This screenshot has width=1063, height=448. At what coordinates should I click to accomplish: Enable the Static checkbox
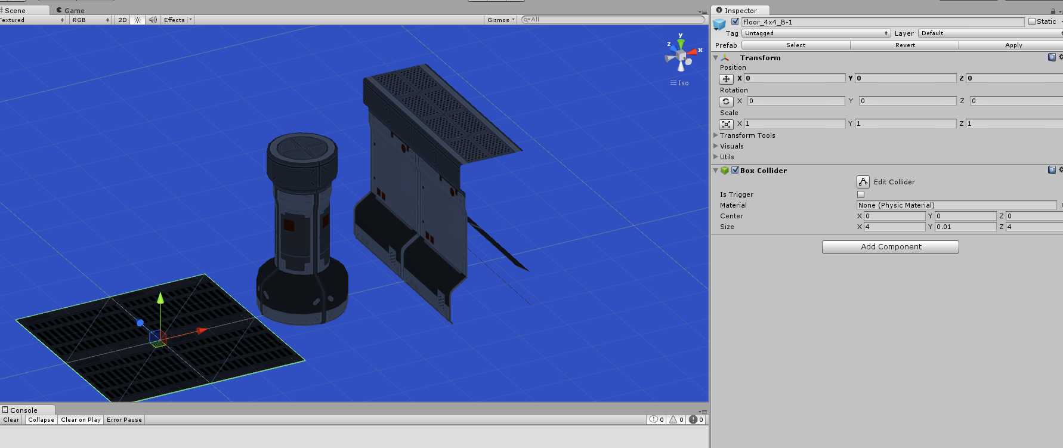click(1032, 21)
